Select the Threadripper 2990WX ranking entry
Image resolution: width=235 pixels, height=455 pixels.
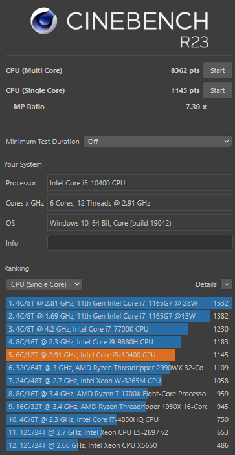pos(118,368)
